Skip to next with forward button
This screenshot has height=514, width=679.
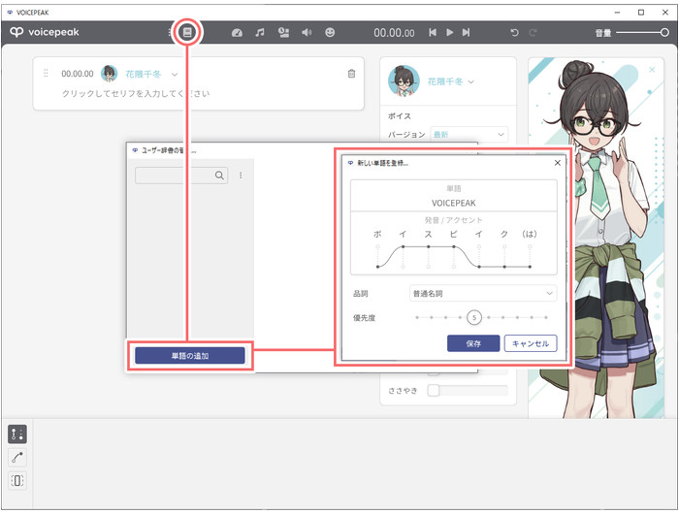click(466, 32)
